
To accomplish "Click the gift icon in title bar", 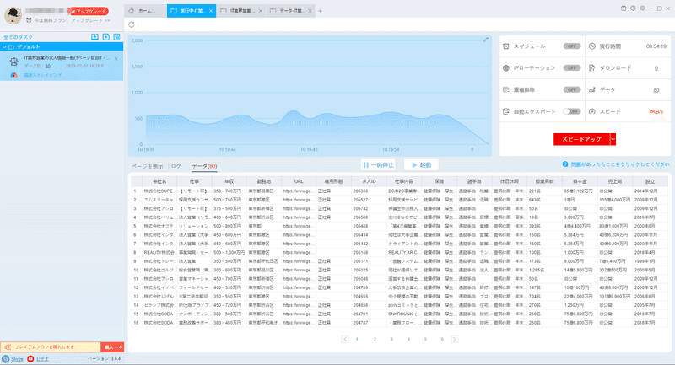I will (x=624, y=8).
